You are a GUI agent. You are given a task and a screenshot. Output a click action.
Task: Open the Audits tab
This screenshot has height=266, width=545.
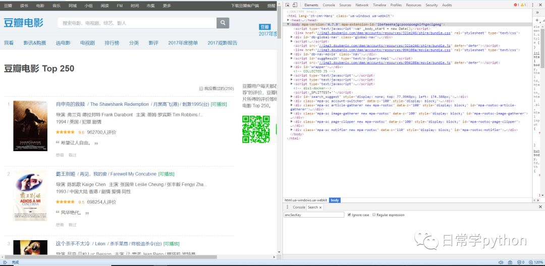[447, 5]
